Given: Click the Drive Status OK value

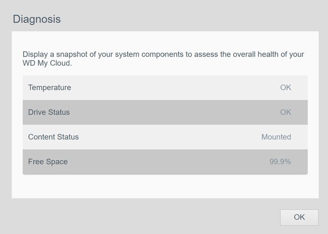Looking at the screenshot, I should [285, 112].
